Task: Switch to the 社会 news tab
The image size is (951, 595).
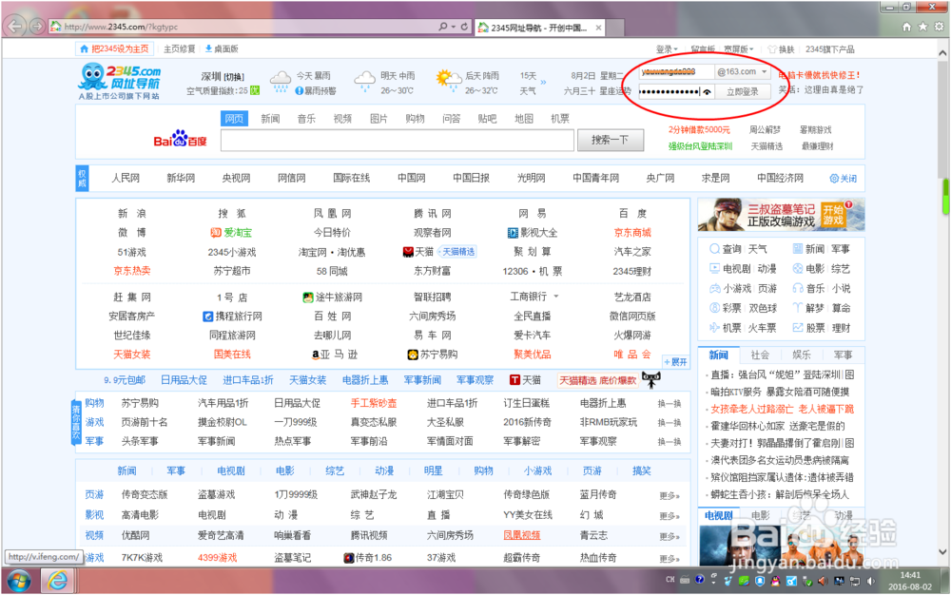Action: (760, 355)
